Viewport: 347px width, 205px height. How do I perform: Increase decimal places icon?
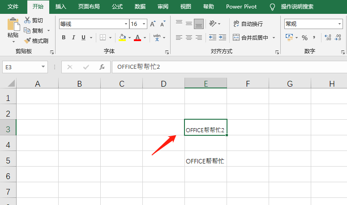[x=328, y=38]
